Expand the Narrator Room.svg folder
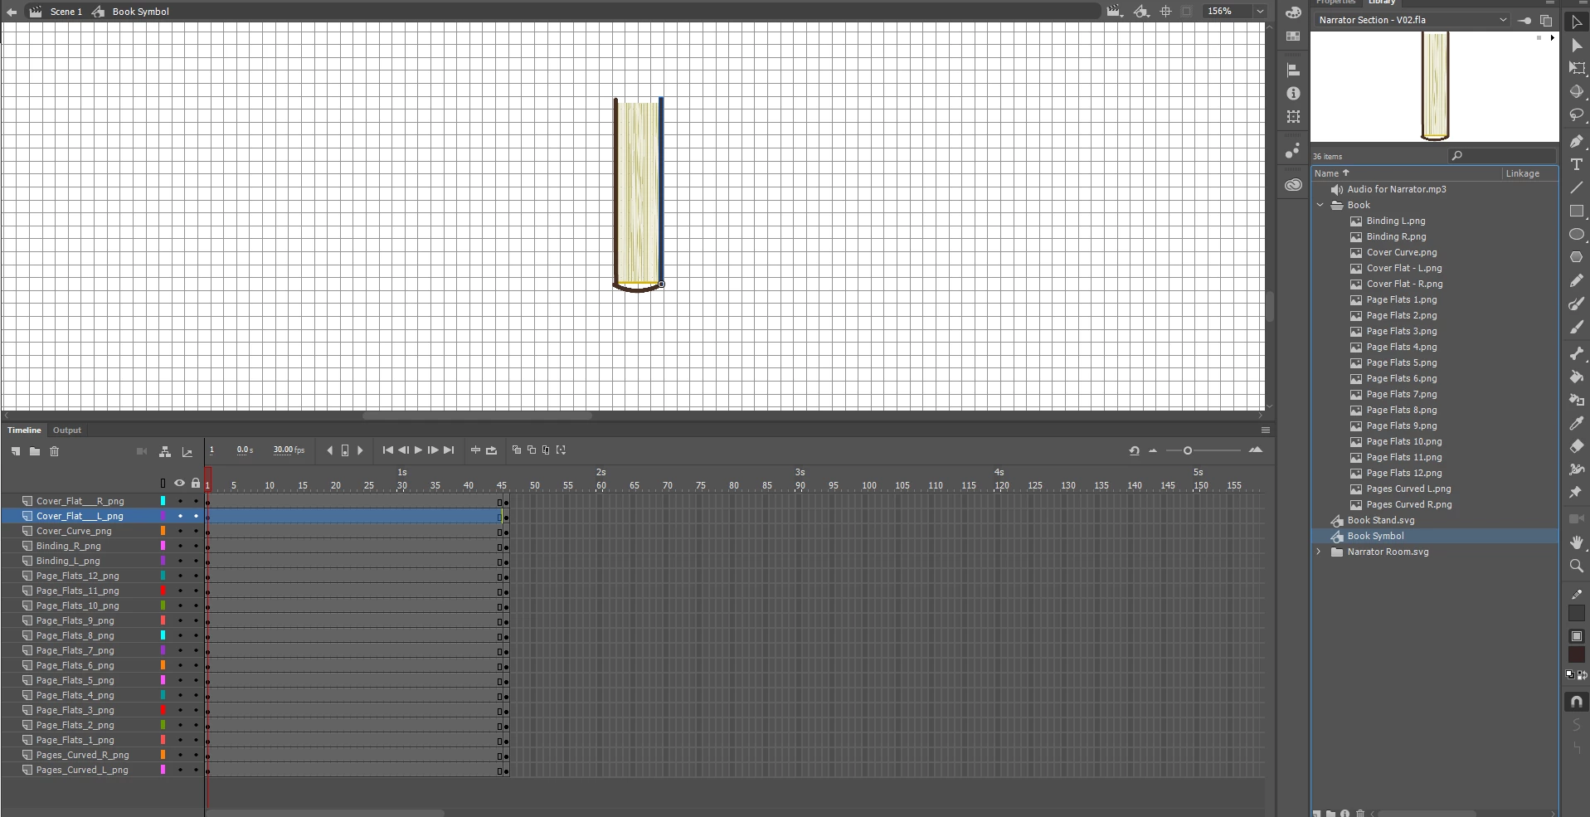Image resolution: width=1590 pixels, height=817 pixels. coord(1319,552)
